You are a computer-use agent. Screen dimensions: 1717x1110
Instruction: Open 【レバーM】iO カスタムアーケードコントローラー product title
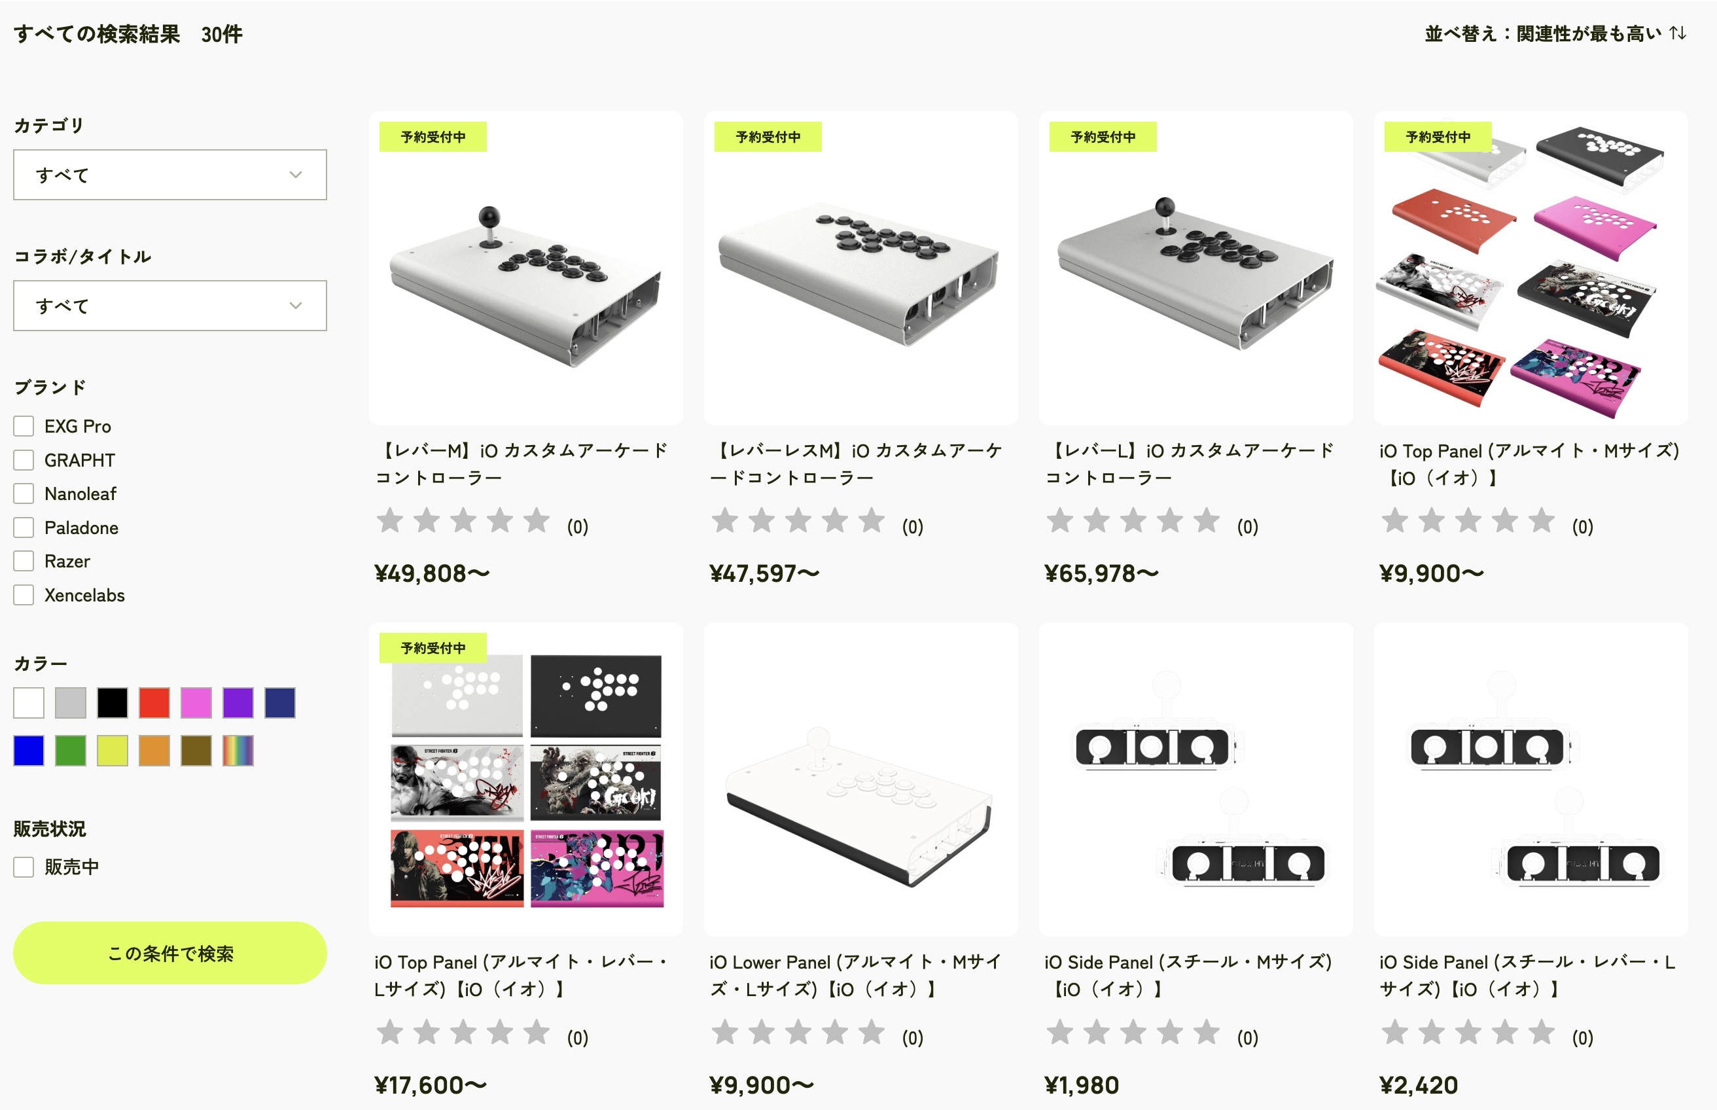click(x=522, y=463)
